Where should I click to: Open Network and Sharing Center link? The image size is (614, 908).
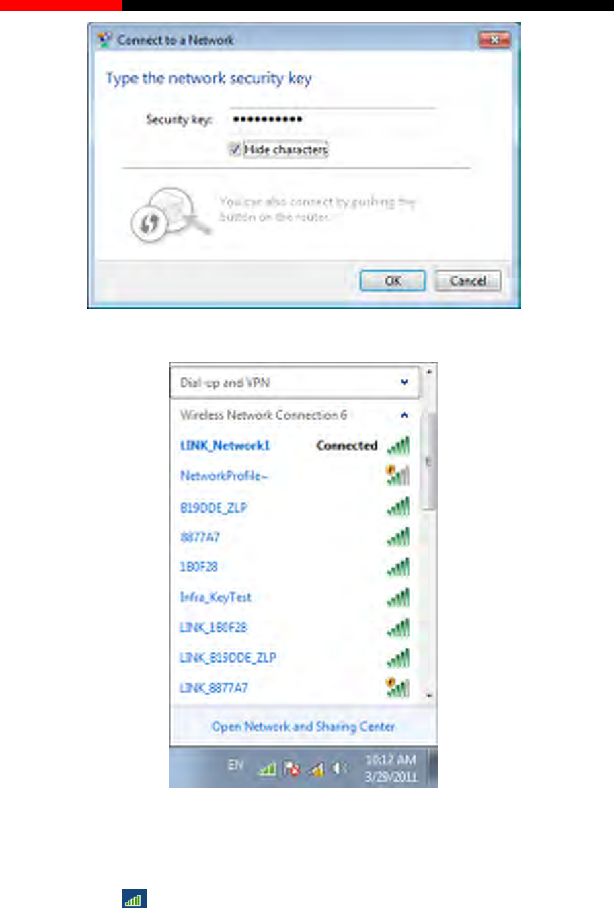(x=303, y=726)
